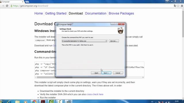Close the Composer browser tab
The width and height of the screenshot is (184, 103).
pyautogui.click(x=23, y=2)
